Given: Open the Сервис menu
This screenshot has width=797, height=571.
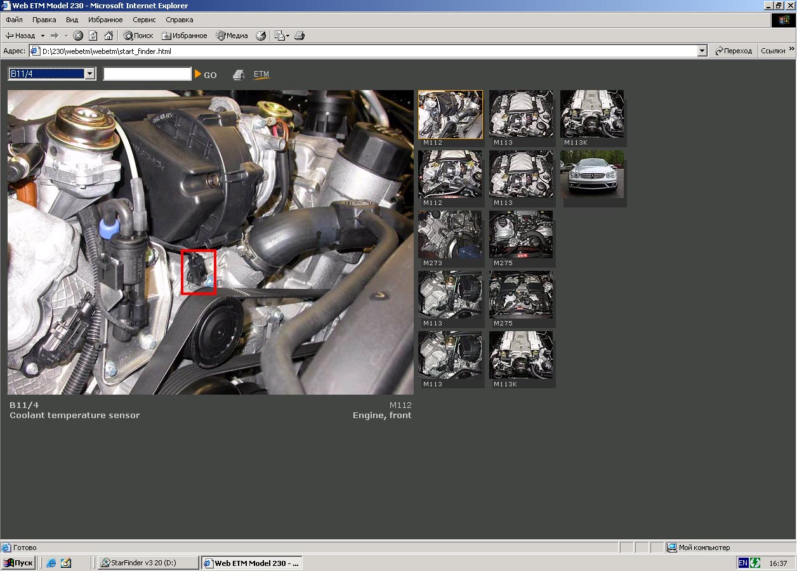Looking at the screenshot, I should [144, 20].
